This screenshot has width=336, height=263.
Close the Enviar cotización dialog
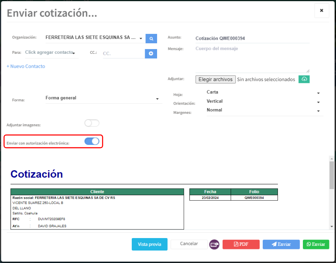(322, 11)
